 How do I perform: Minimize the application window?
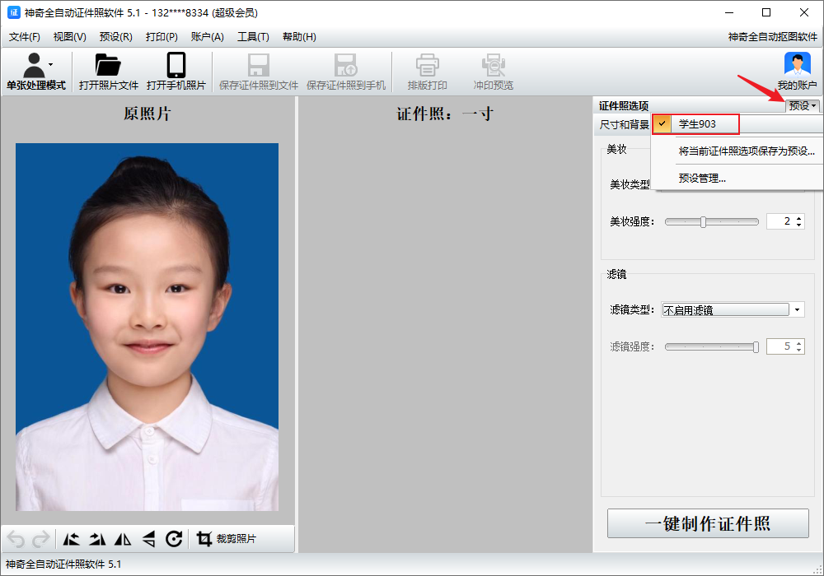729,12
